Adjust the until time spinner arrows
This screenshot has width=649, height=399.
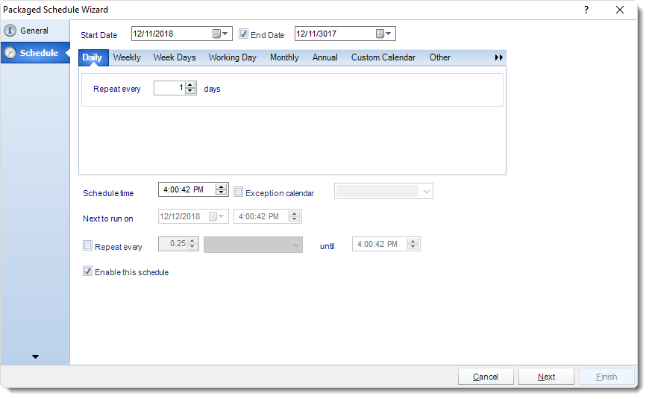point(413,244)
